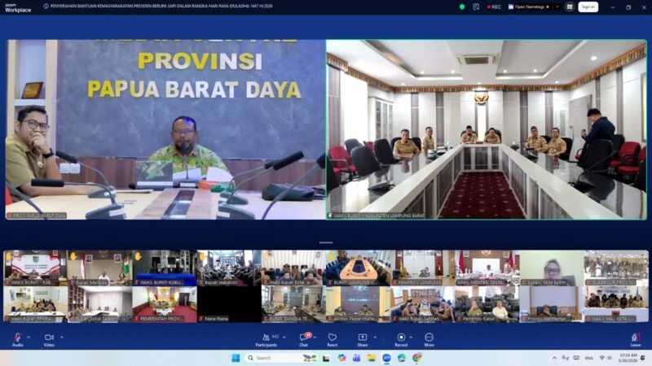Show hidden system tray icons
Screen dimensions: 652x366
click(x=554, y=358)
